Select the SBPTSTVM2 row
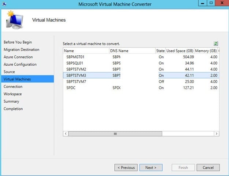Screen dimensions: 229x176 (x=141, y=69)
